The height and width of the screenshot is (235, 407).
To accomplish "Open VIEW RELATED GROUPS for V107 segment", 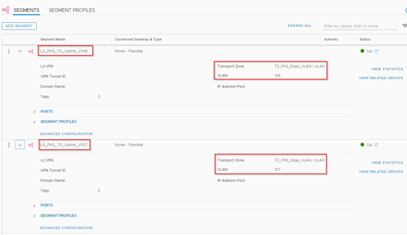I will [x=381, y=172].
